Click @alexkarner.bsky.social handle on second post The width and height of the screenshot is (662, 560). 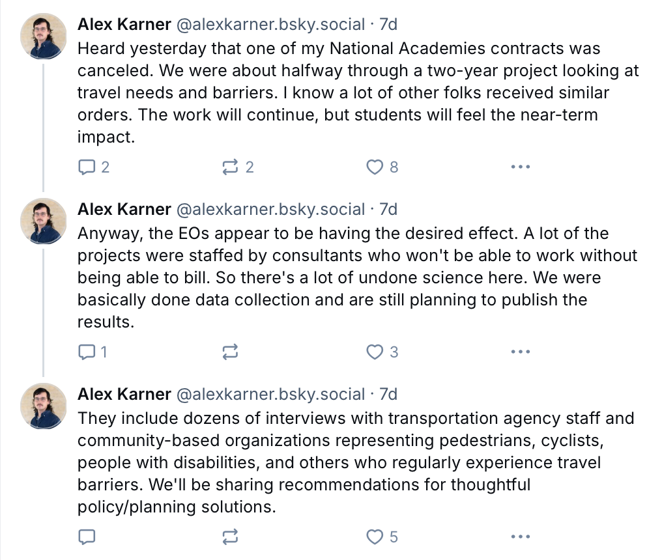point(270,210)
